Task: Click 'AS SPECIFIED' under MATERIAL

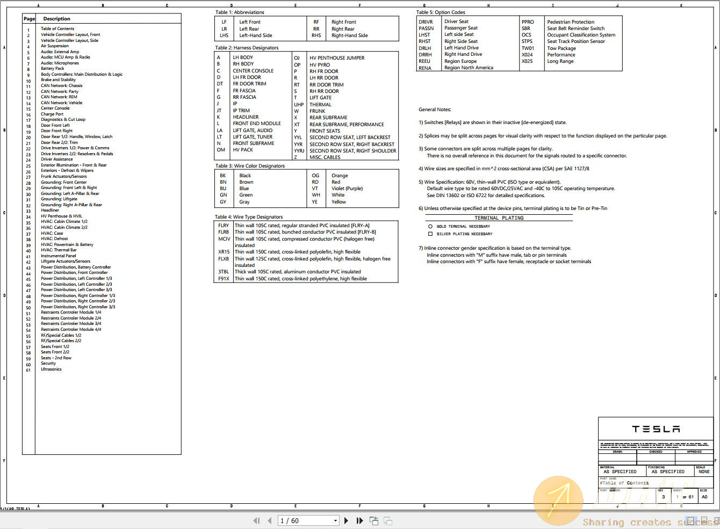Action: point(620,472)
